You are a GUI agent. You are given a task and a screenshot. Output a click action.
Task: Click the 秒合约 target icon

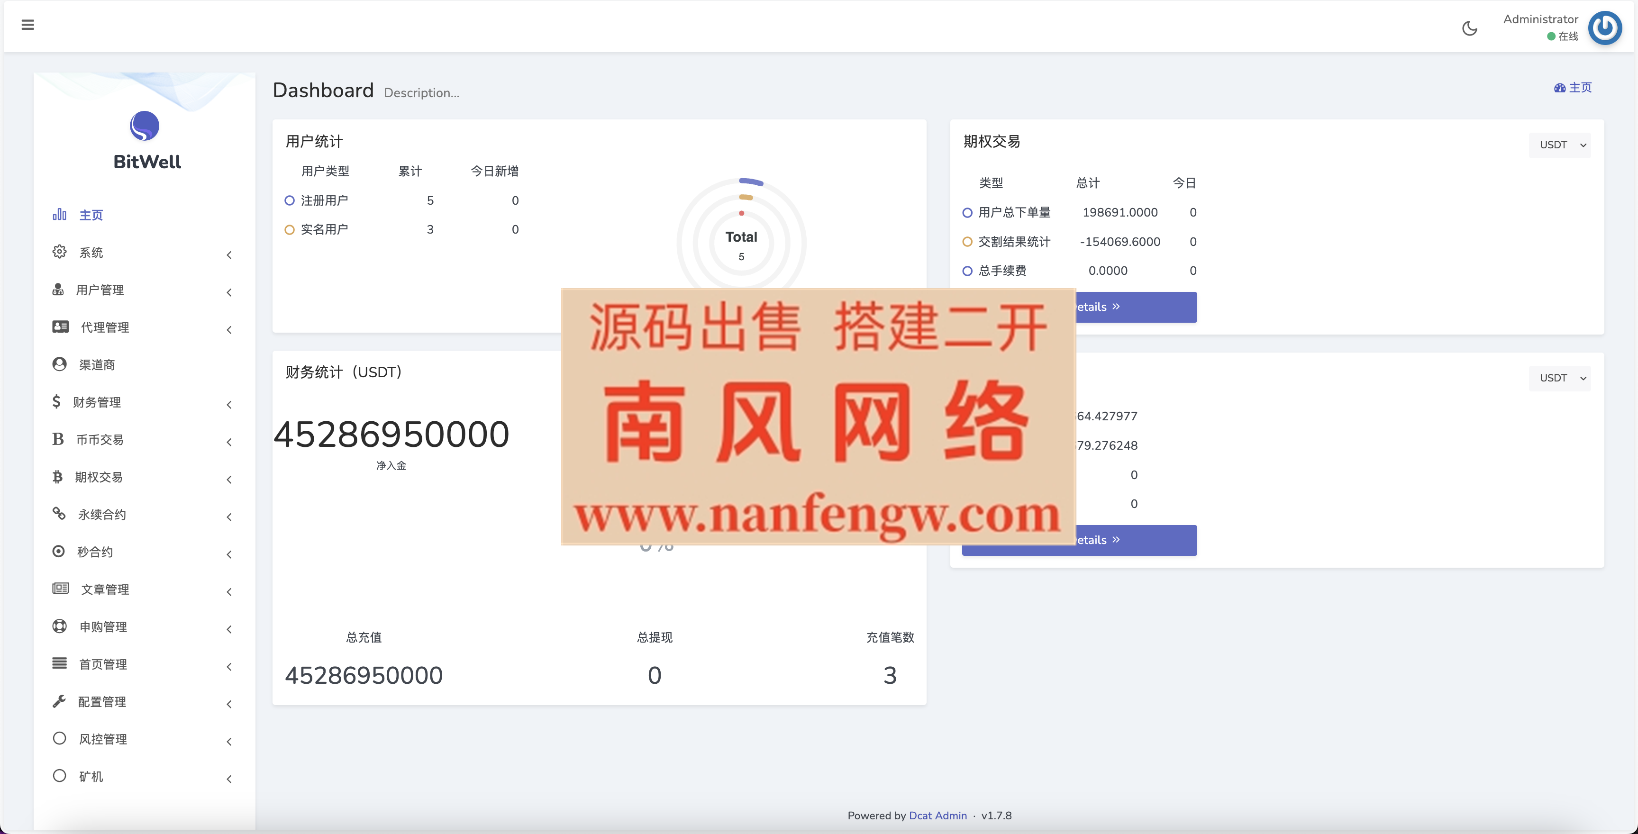[x=58, y=551]
